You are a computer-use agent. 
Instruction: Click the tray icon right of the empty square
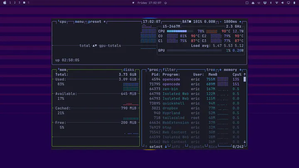253,3
